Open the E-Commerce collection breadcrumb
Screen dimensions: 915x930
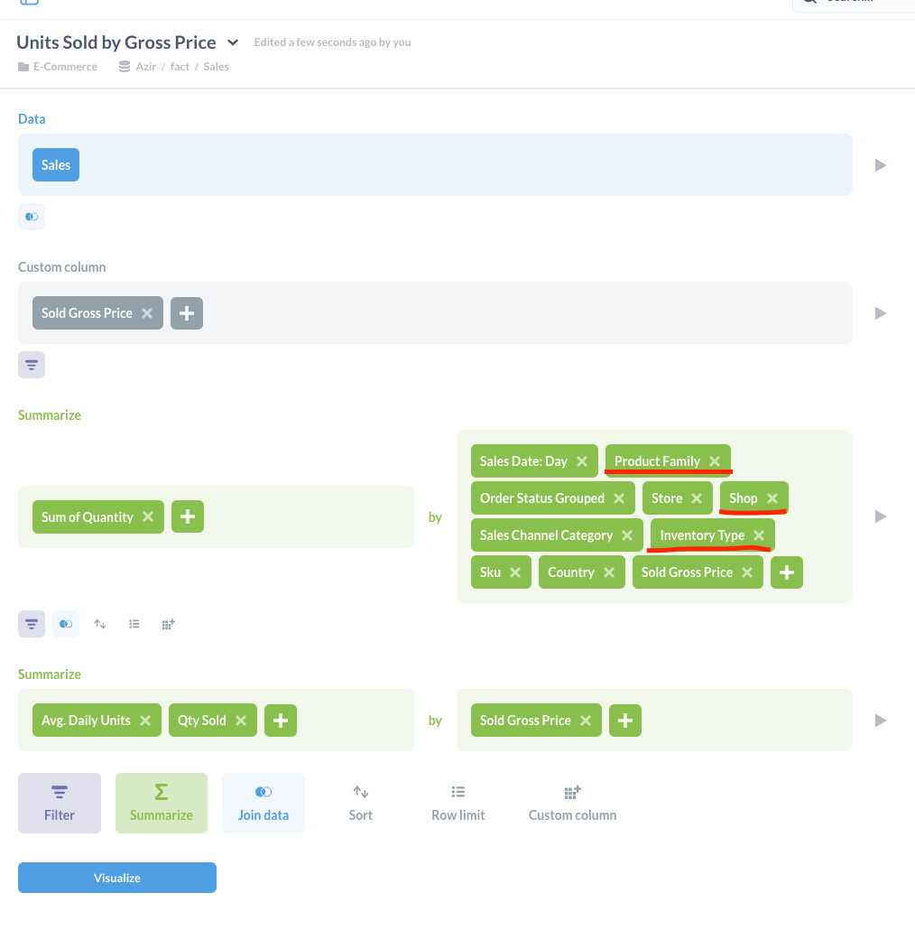point(65,66)
